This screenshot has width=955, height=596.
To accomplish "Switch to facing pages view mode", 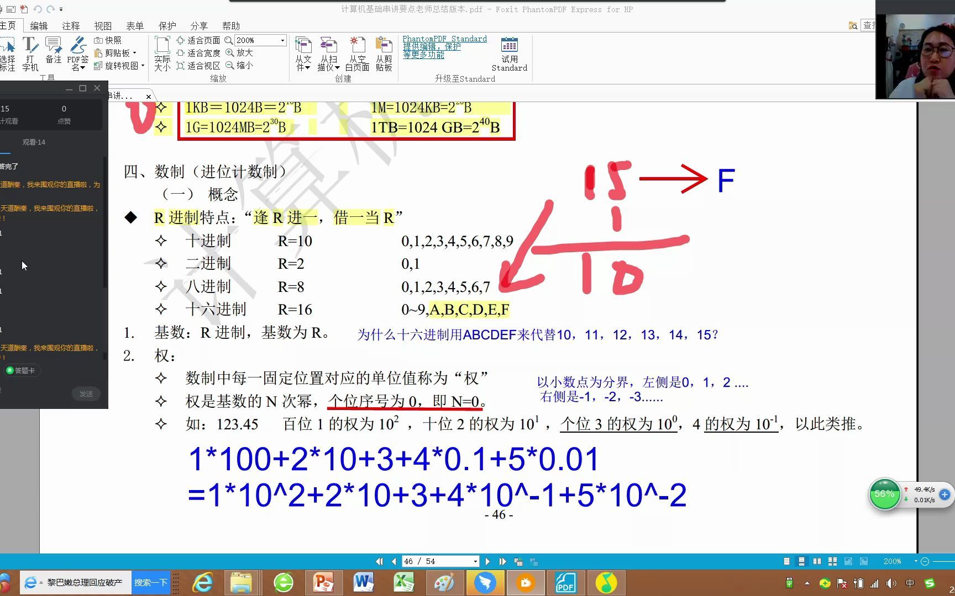I will pos(817,561).
